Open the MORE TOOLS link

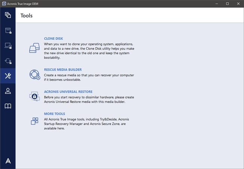coord(55,114)
